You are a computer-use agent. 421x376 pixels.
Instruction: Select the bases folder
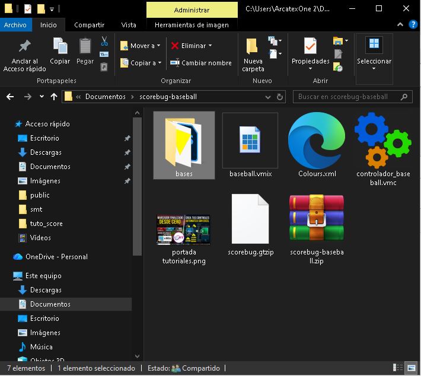[184, 145]
